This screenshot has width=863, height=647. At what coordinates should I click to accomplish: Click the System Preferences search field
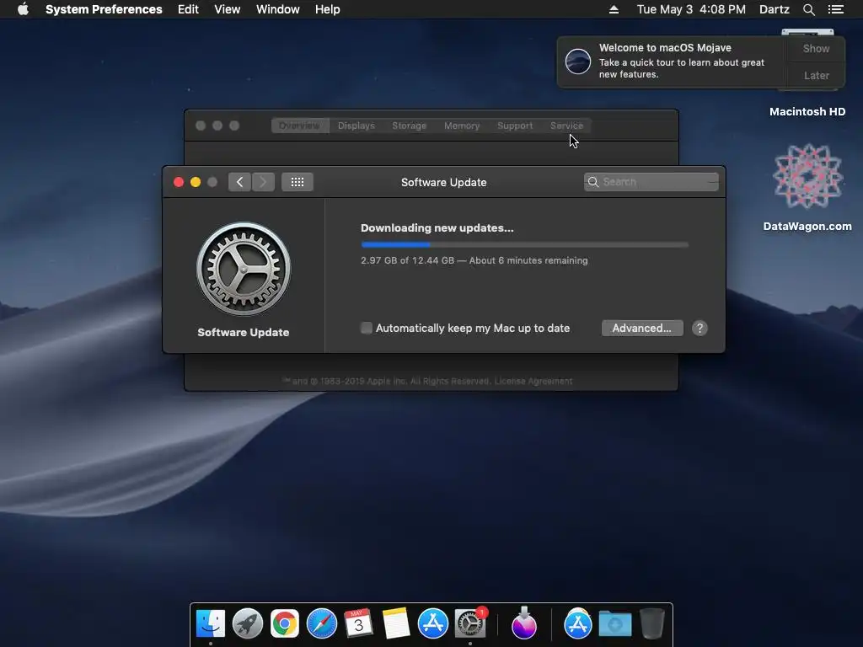point(651,182)
